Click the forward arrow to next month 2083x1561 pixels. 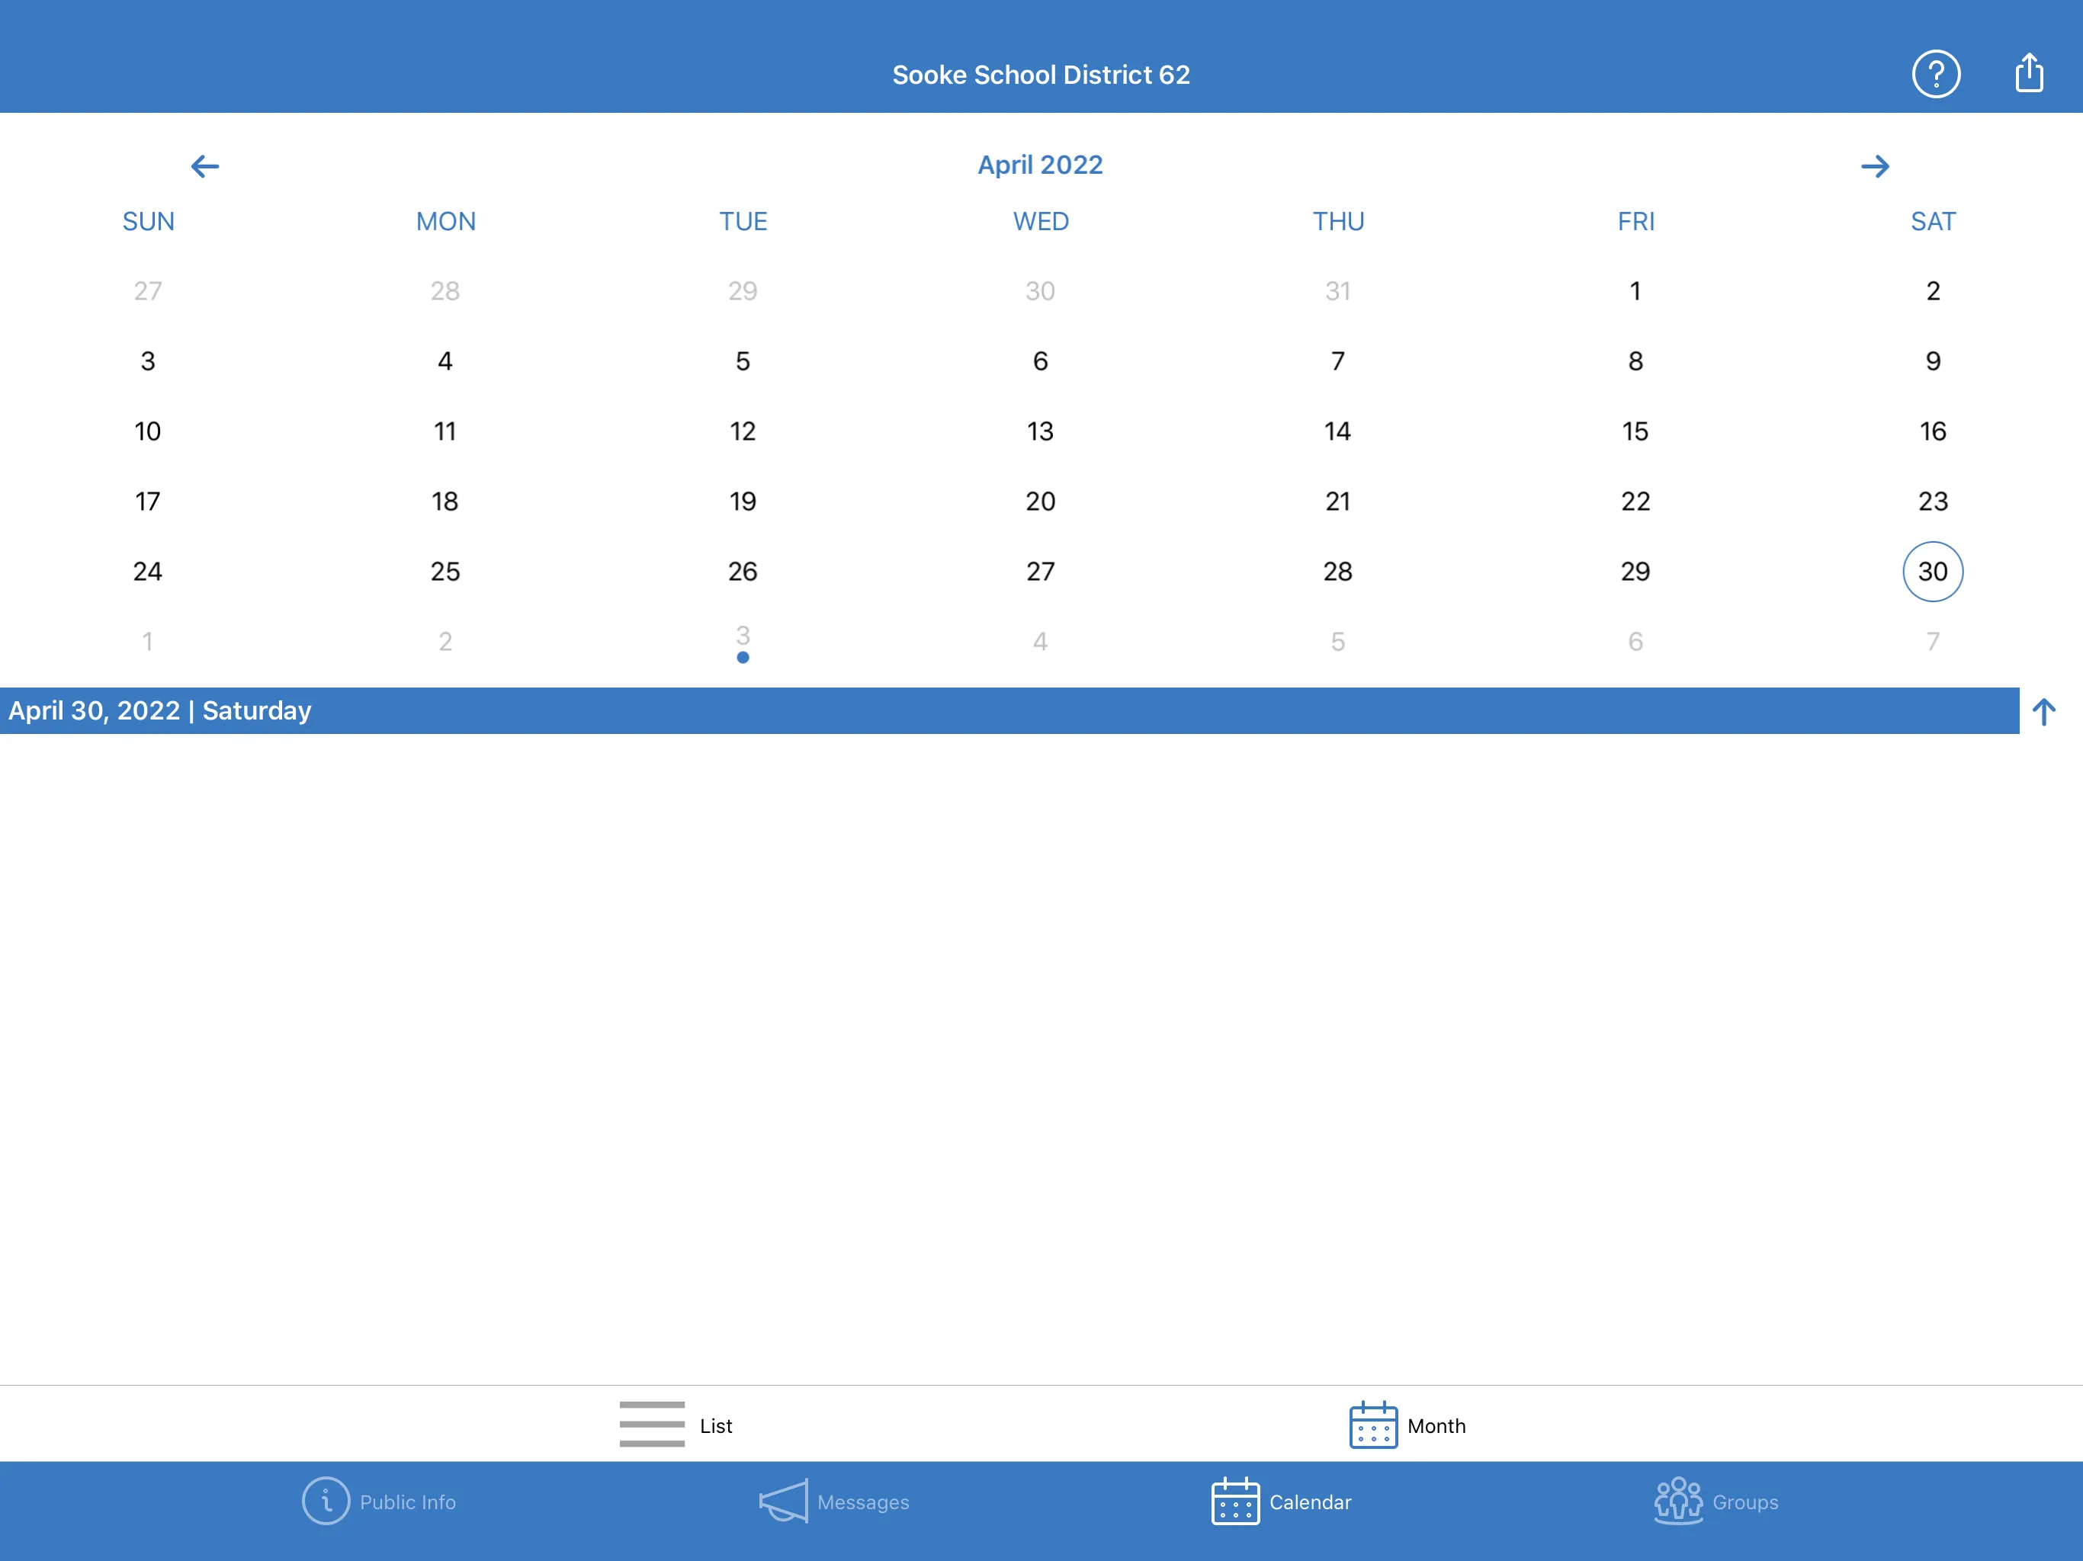[1876, 164]
